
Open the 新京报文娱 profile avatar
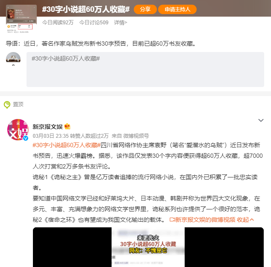18,130
